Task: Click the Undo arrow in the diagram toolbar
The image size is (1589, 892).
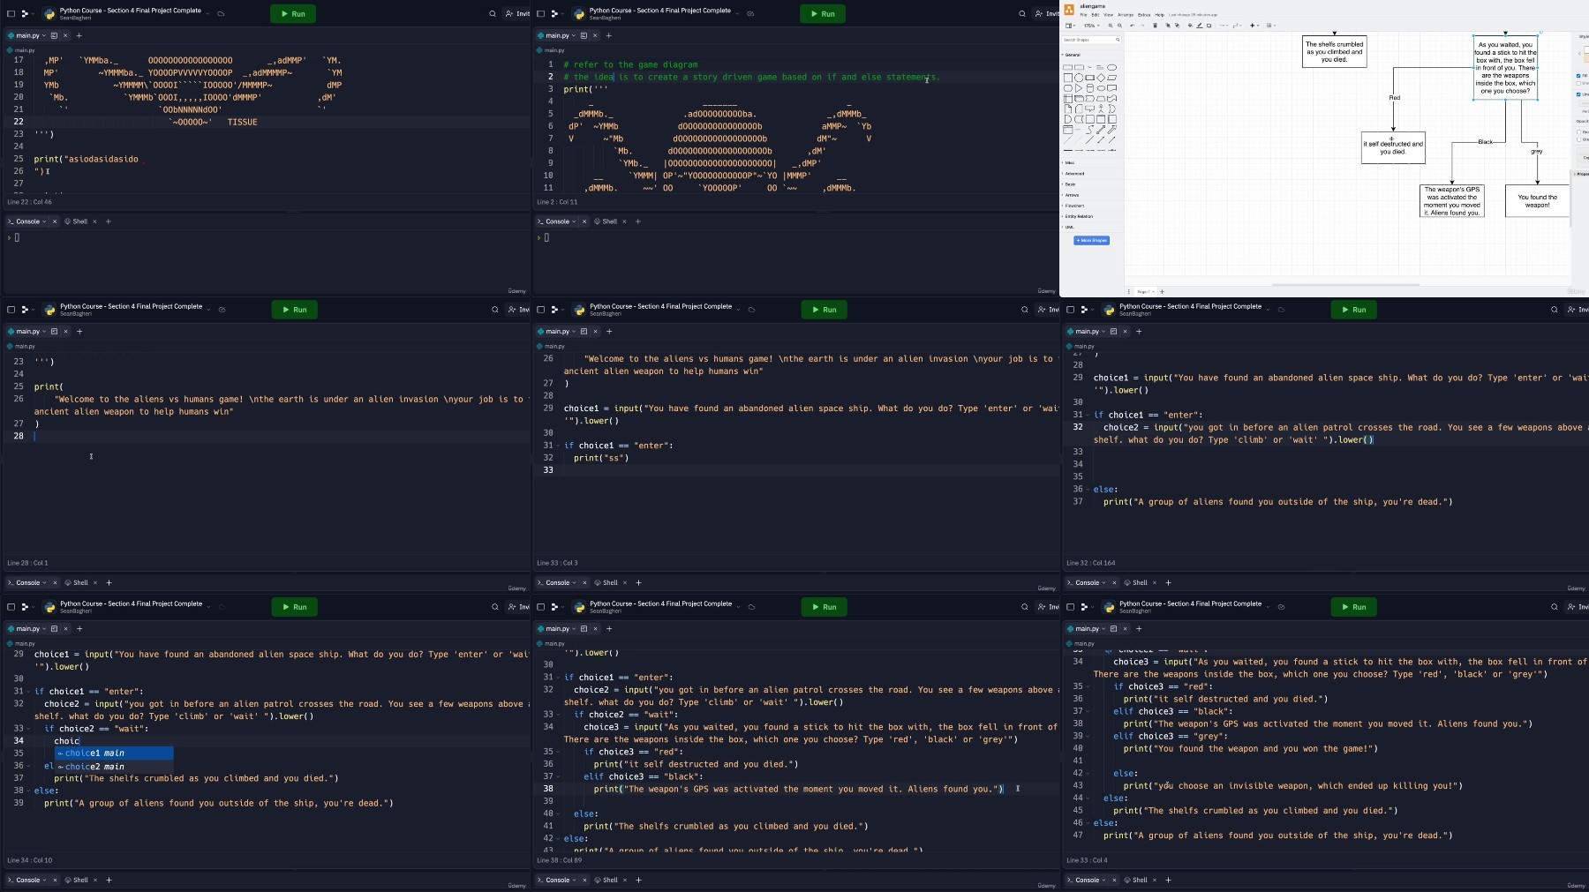Action: (1132, 26)
